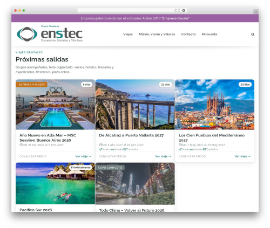The image size is (270, 228).
Task: Click the Hoteles bed icon on Los Cien Pueblos card
Action: coord(192,149)
